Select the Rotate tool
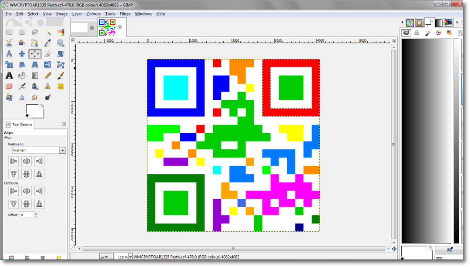This screenshot has width=470, height=267. click(60, 54)
